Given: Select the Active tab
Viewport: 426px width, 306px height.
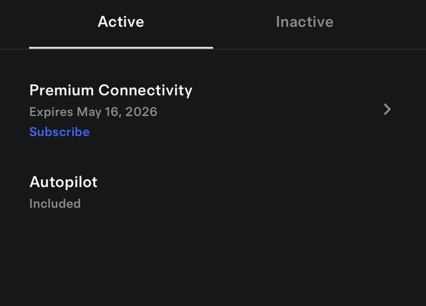Looking at the screenshot, I should pyautogui.click(x=121, y=22).
